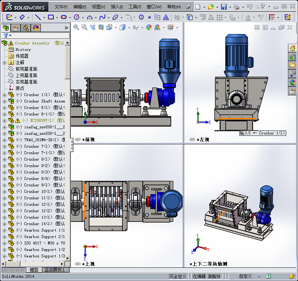Open the ConfigurationManager tab icon
This screenshot has height=281, width=298.
(x=26, y=28)
